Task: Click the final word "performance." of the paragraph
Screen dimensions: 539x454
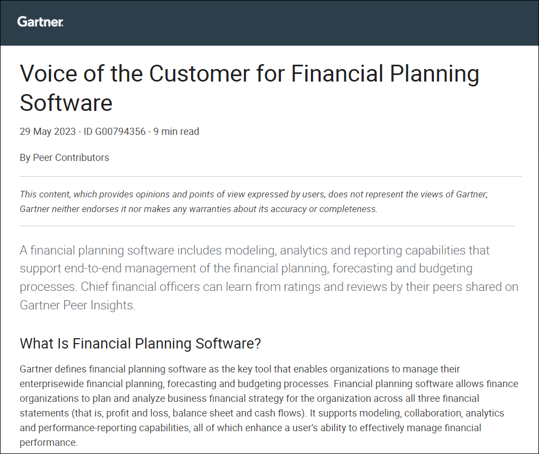Action: point(49,443)
